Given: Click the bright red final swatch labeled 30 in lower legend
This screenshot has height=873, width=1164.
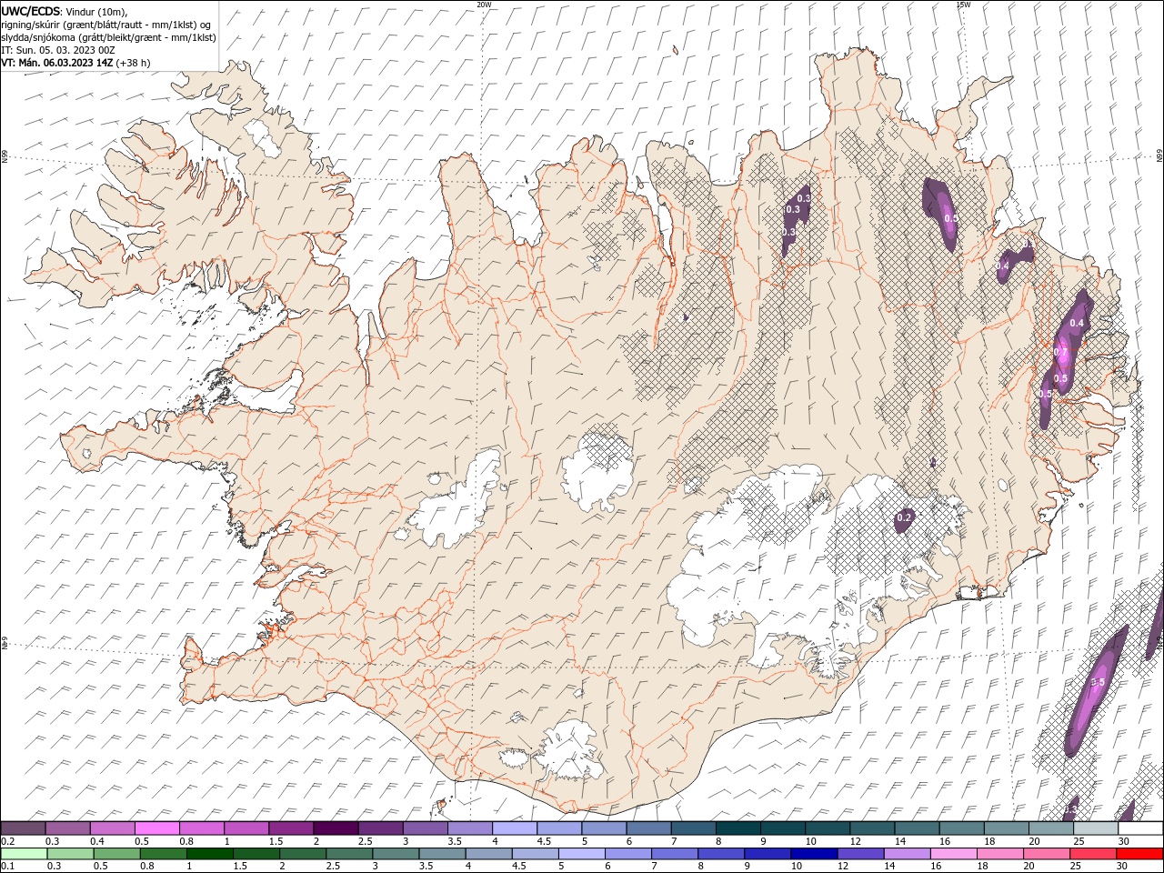Looking at the screenshot, I should (1139, 854).
